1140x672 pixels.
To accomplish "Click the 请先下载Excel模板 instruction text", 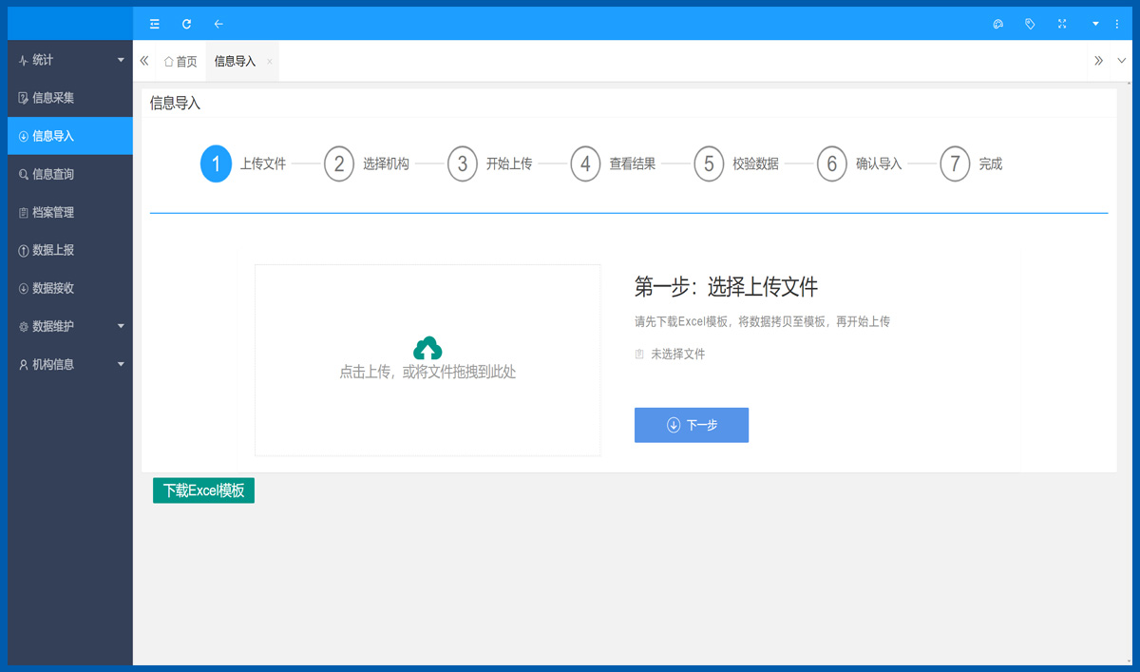I will tap(762, 321).
